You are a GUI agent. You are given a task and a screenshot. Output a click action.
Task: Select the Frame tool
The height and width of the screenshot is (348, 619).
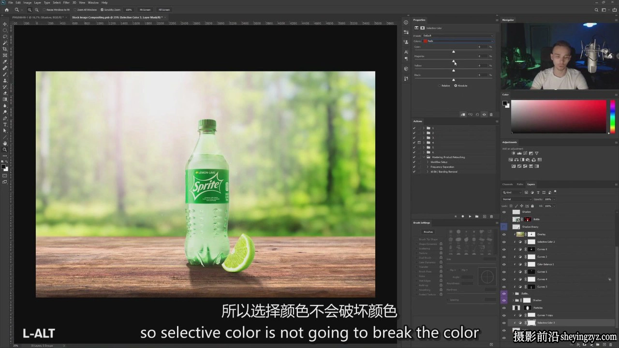5,55
